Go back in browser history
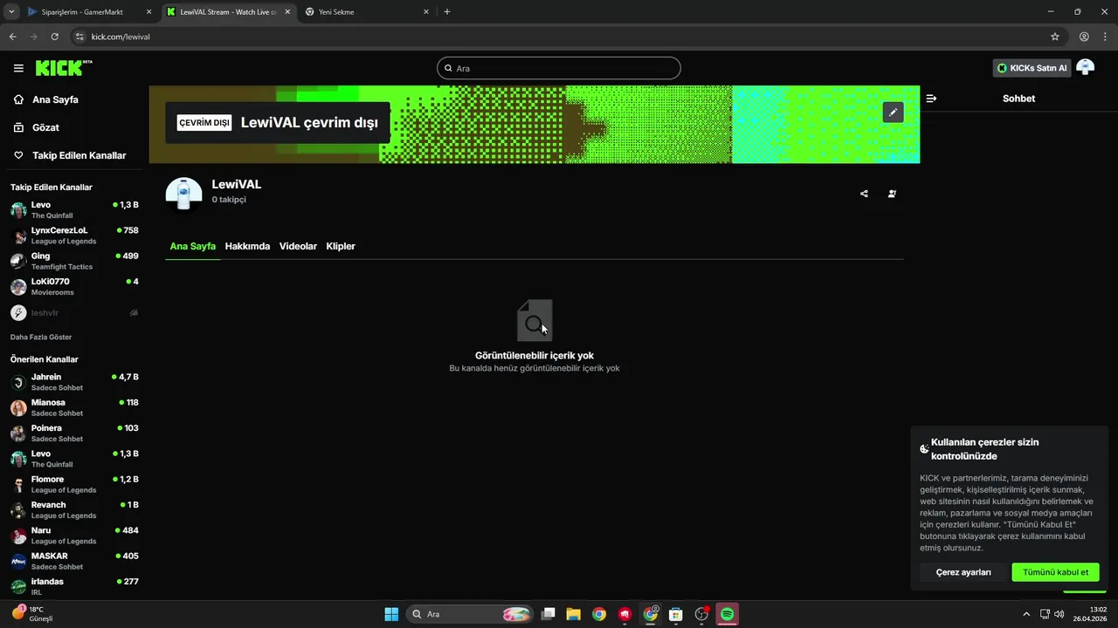1118x628 pixels. point(13,37)
